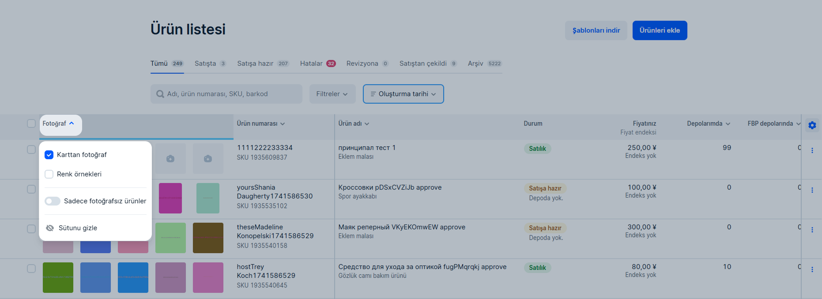Screen dimensions: 822x299
Task: Click second photo upload placeholder in first row
Action: coord(208,159)
